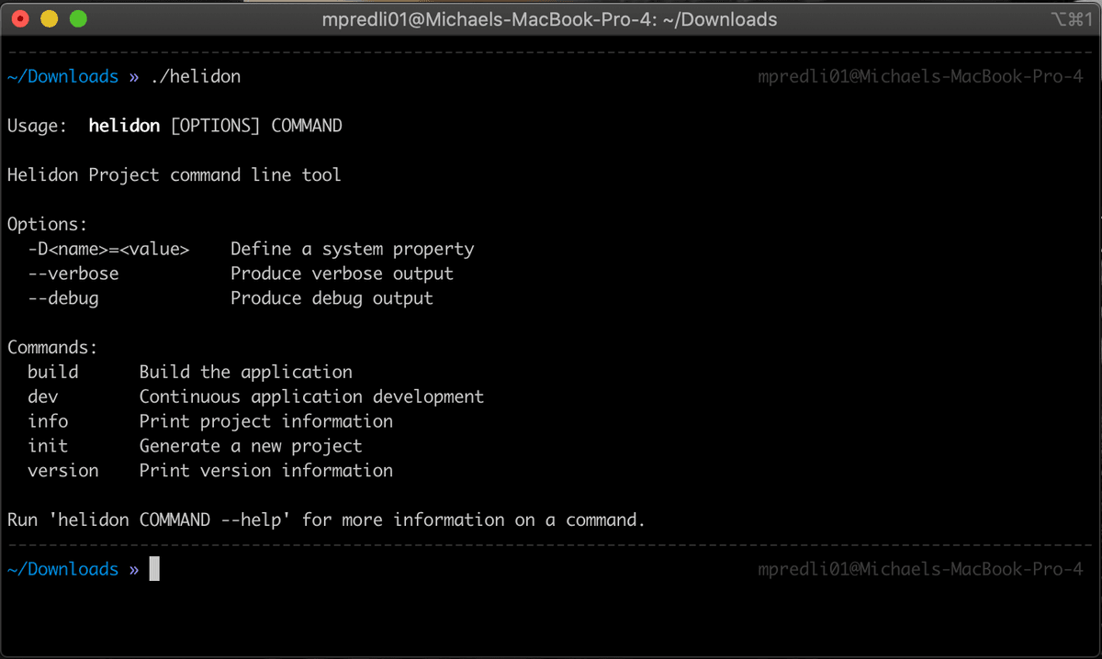
Task: Click 'Define a system property' description
Action: (x=353, y=249)
